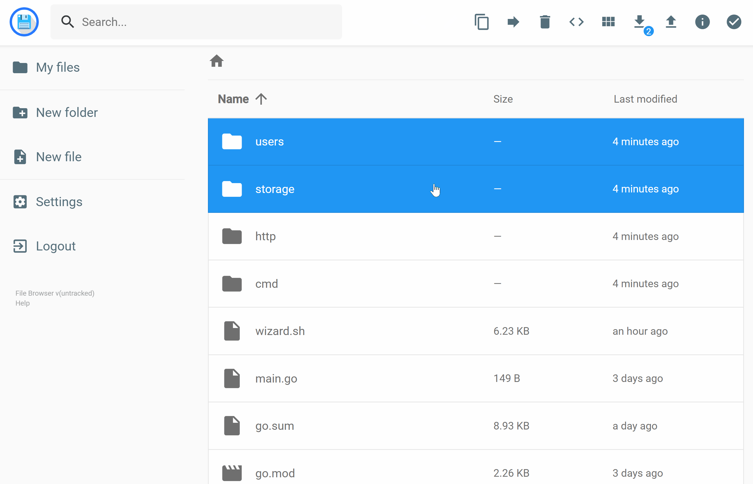
Task: Open the upload files icon
Action: pos(671,22)
